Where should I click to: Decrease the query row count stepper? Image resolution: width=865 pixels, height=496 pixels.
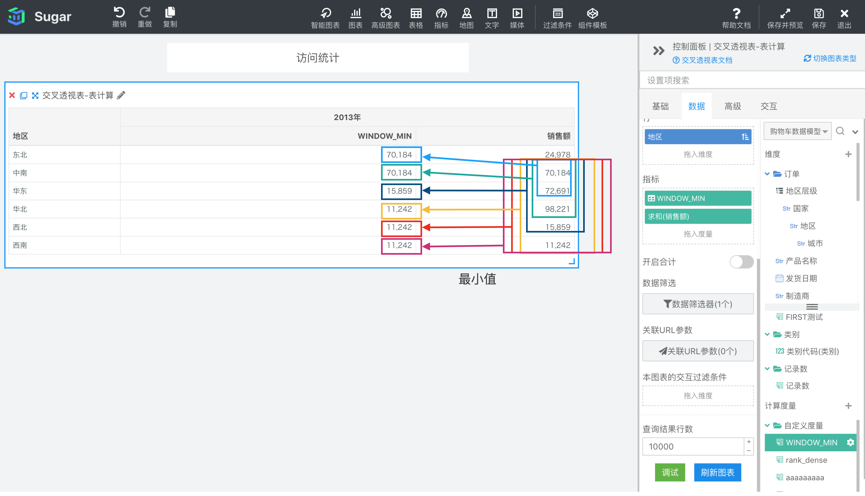[749, 451]
